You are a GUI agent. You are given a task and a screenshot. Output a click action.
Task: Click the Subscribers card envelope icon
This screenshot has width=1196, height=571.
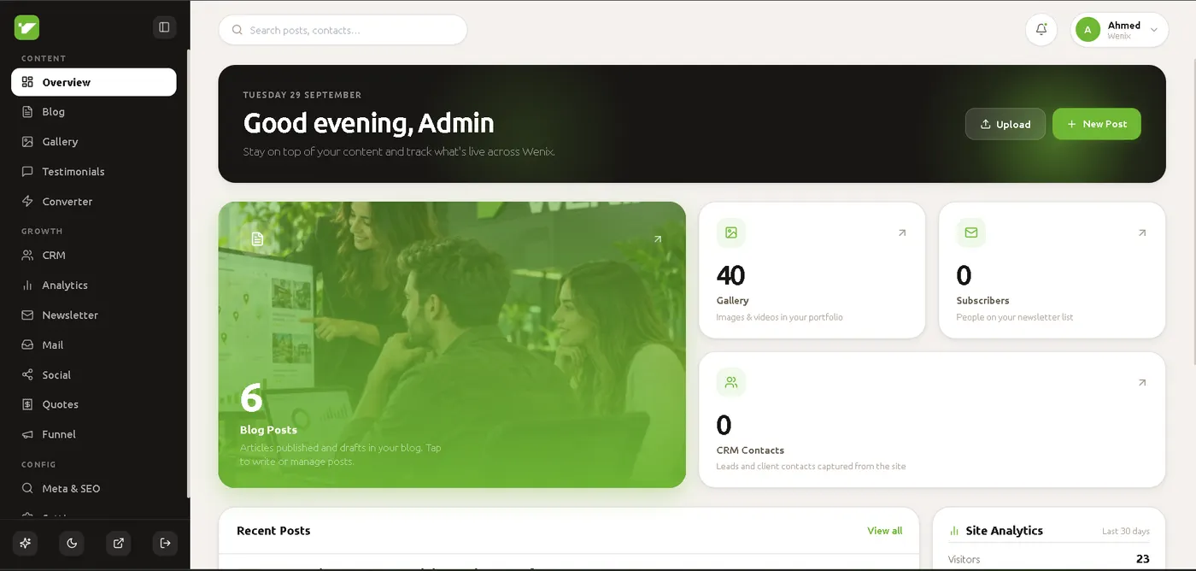971,233
